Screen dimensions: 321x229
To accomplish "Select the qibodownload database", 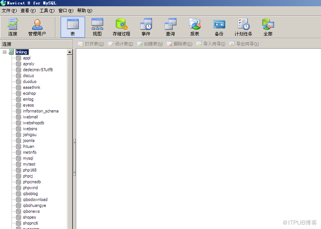I will pos(35,200).
